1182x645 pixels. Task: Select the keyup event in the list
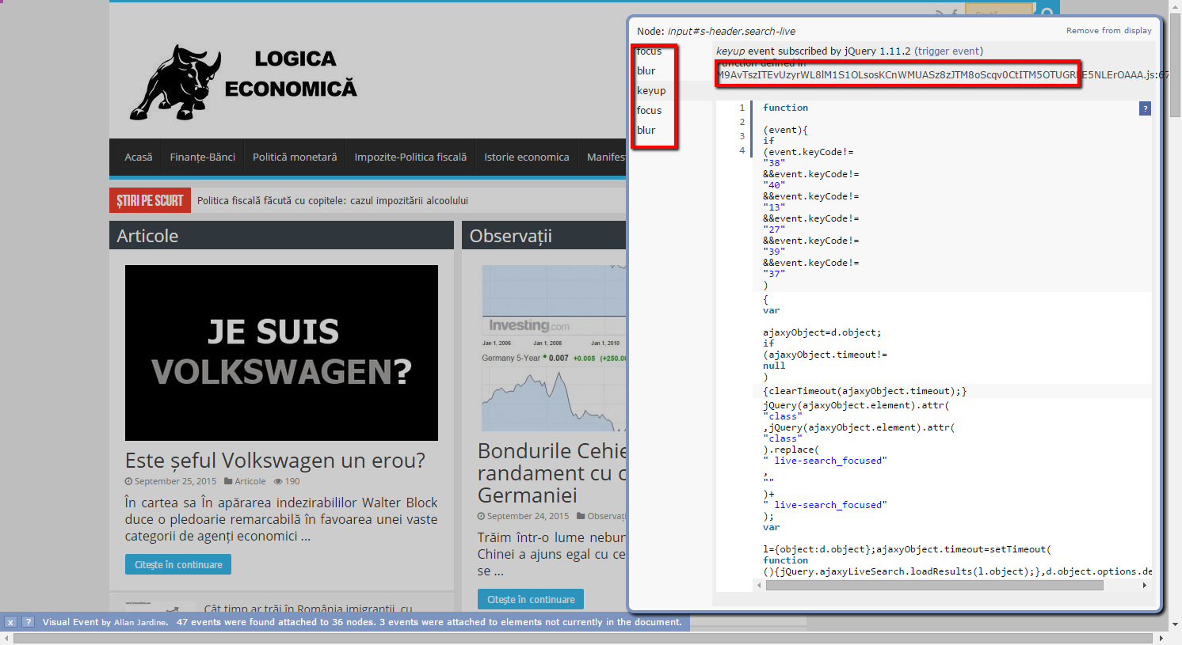pos(651,90)
